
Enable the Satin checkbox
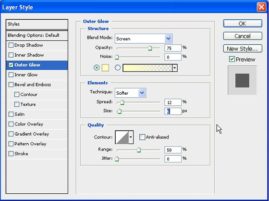(x=11, y=114)
